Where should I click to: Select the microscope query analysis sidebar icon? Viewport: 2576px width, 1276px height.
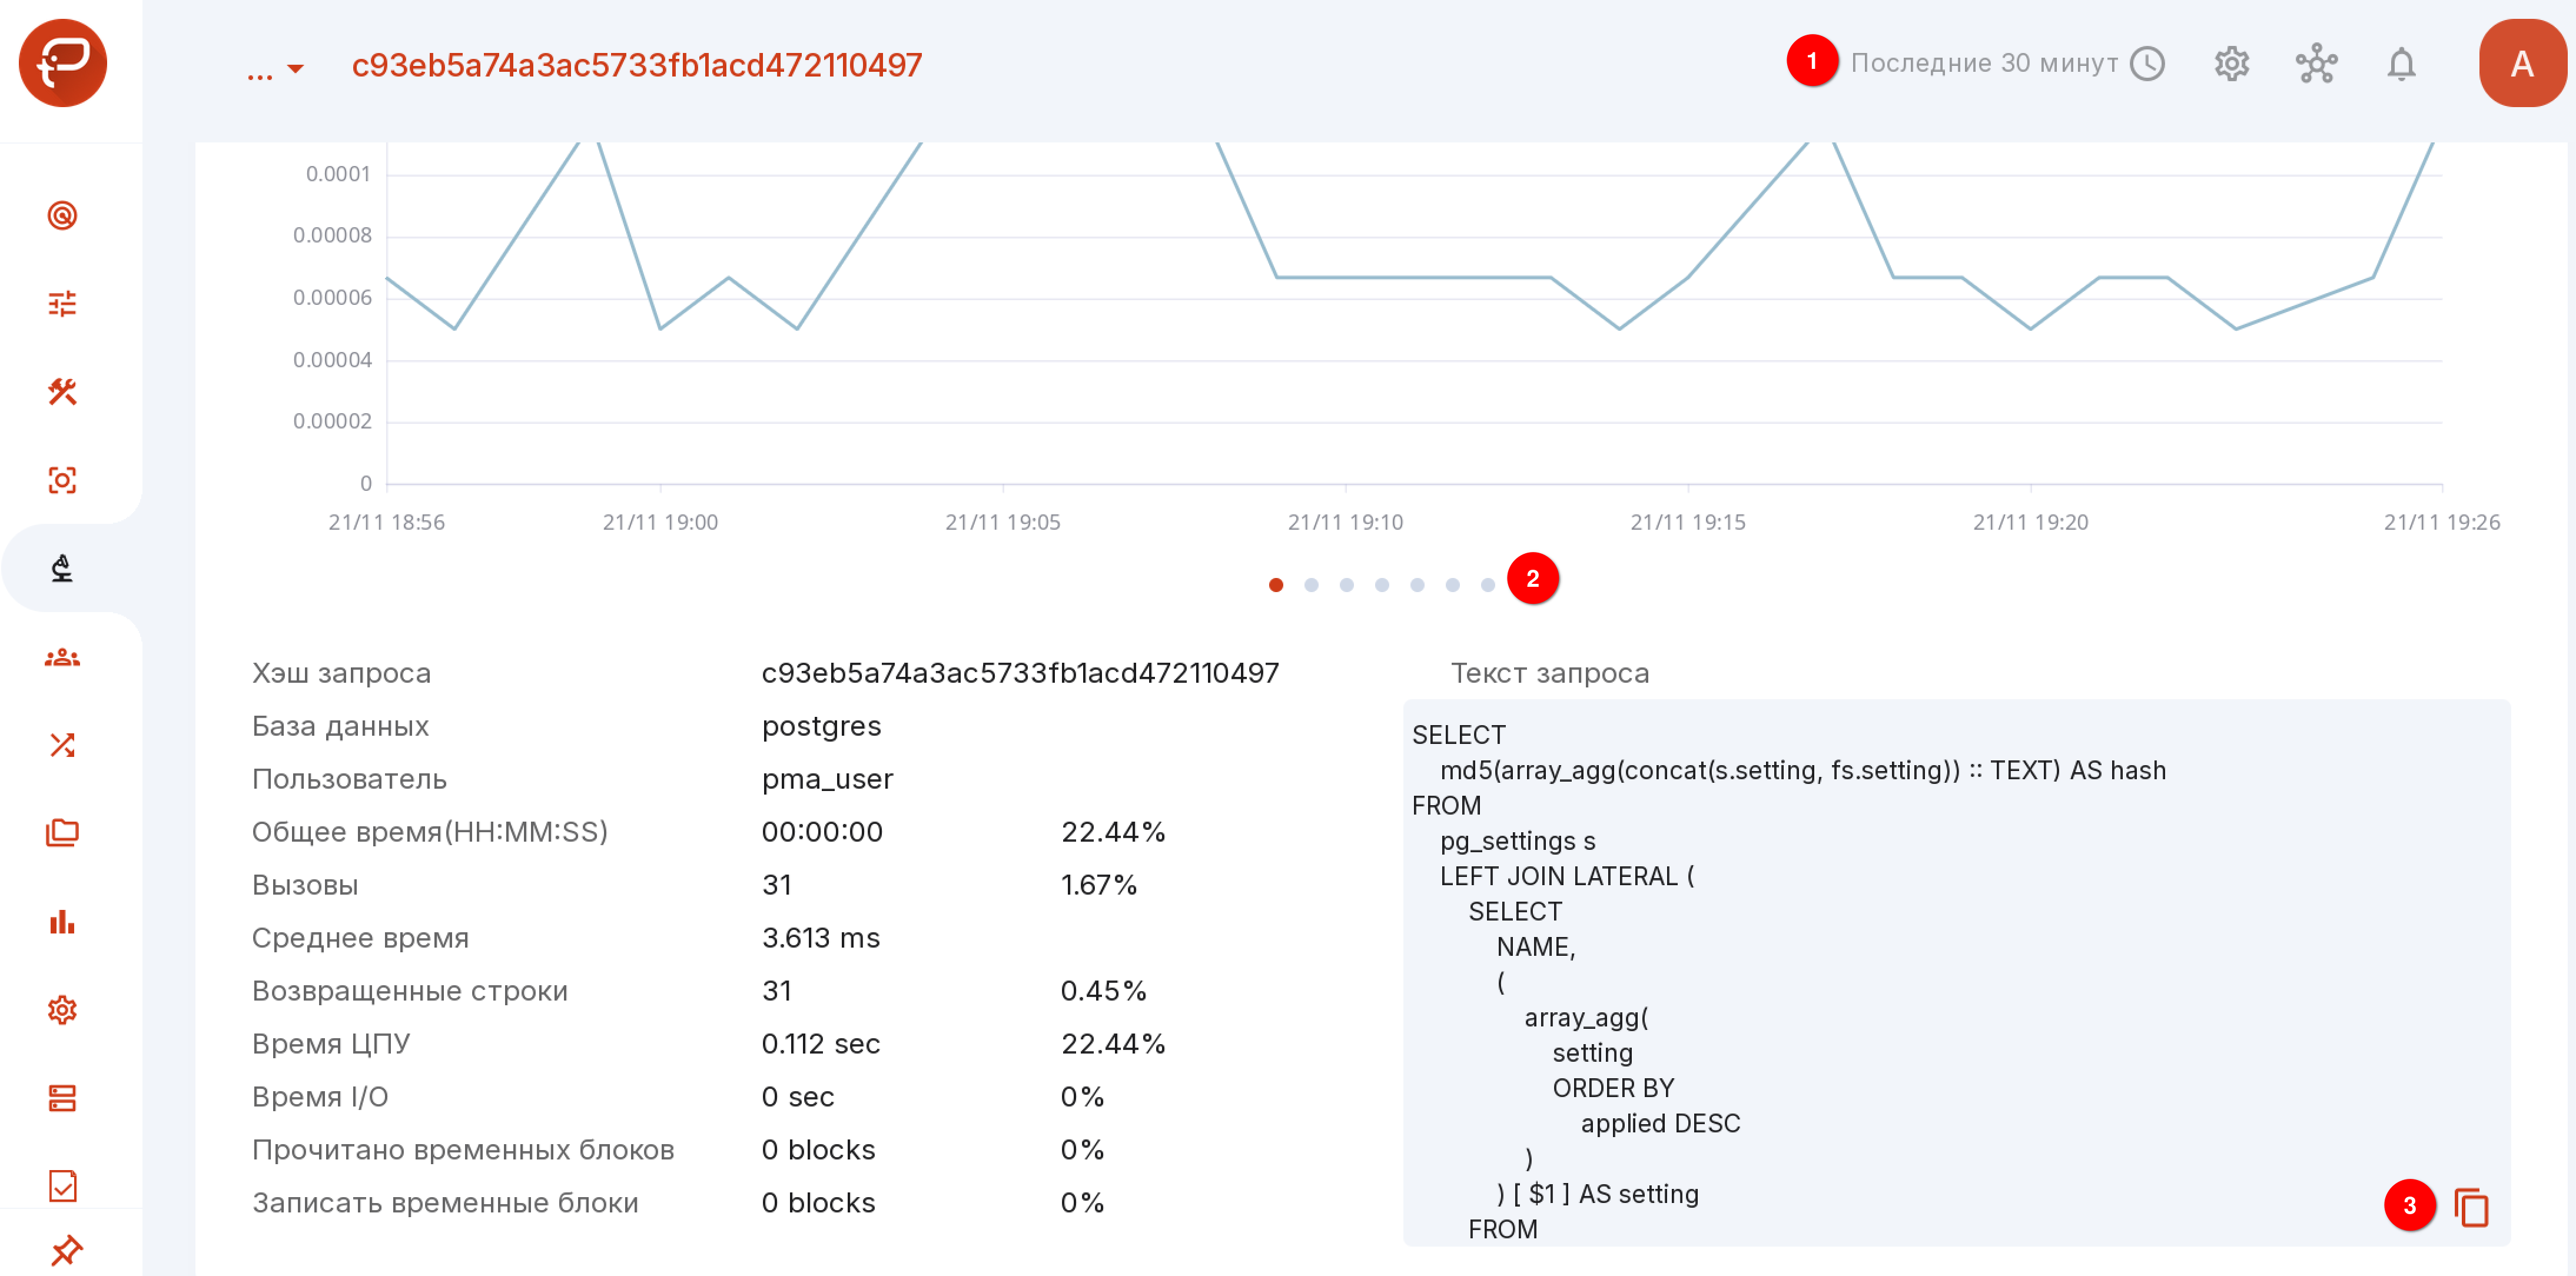[62, 568]
